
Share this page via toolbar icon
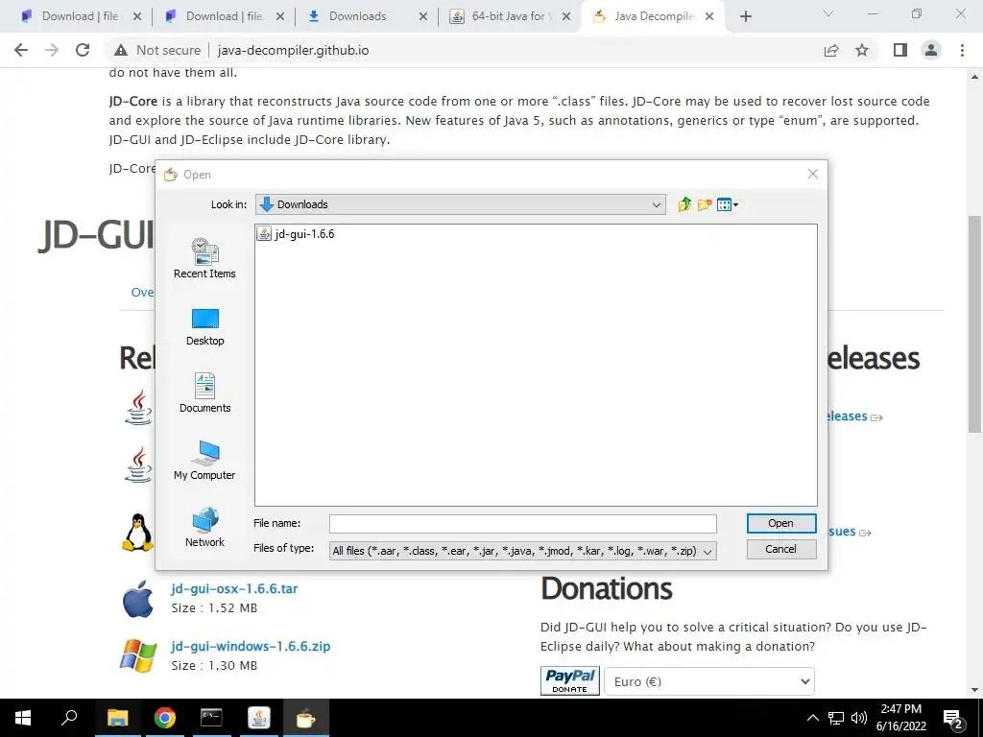[x=831, y=50]
